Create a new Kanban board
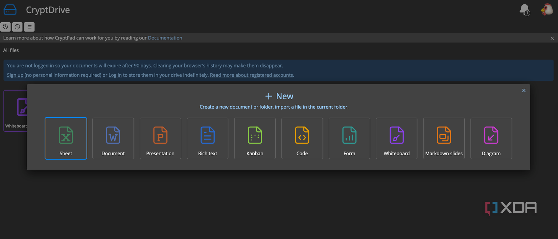The height and width of the screenshot is (239, 558). [255, 138]
